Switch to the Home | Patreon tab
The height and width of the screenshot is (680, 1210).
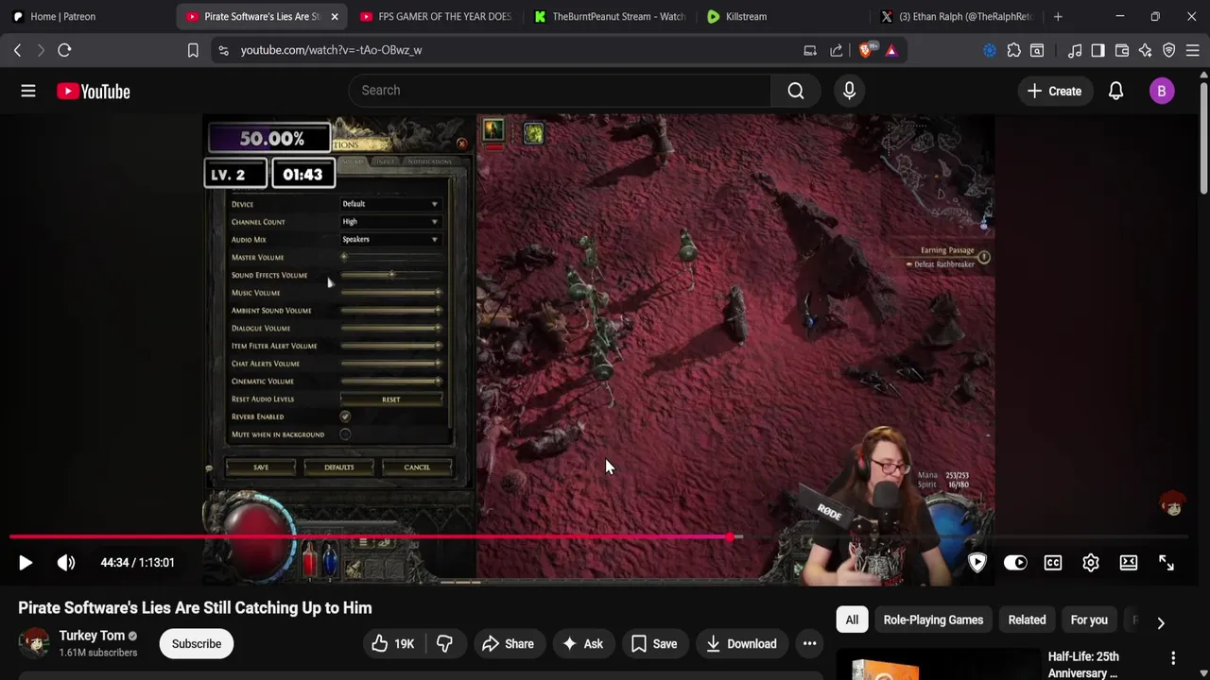[x=85, y=16]
